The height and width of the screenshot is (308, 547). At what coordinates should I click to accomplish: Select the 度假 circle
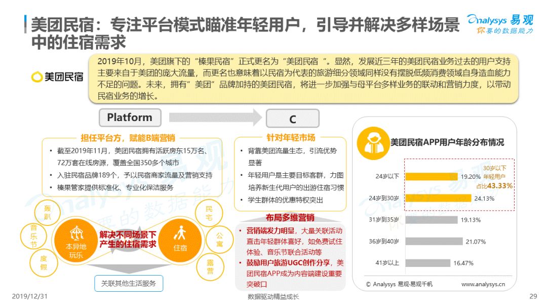click(x=44, y=263)
